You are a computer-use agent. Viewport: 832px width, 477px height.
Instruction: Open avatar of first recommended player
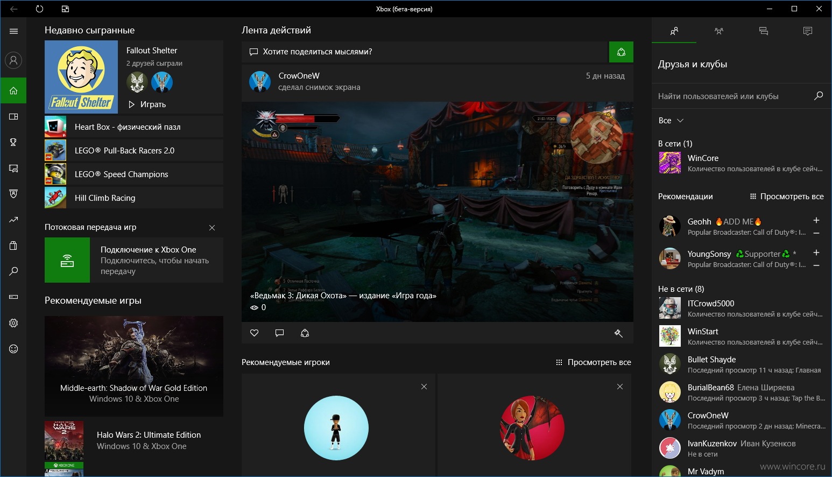click(336, 428)
